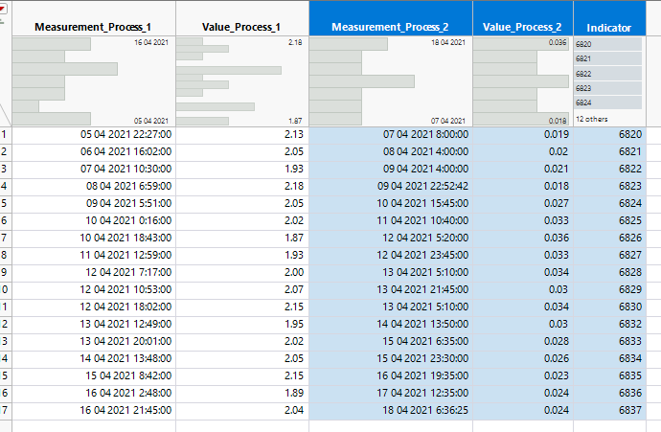Click the Measurement_Process_2 column header
The image size is (661, 432).
point(390,27)
